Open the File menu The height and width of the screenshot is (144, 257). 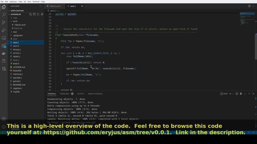(x=2, y=2)
